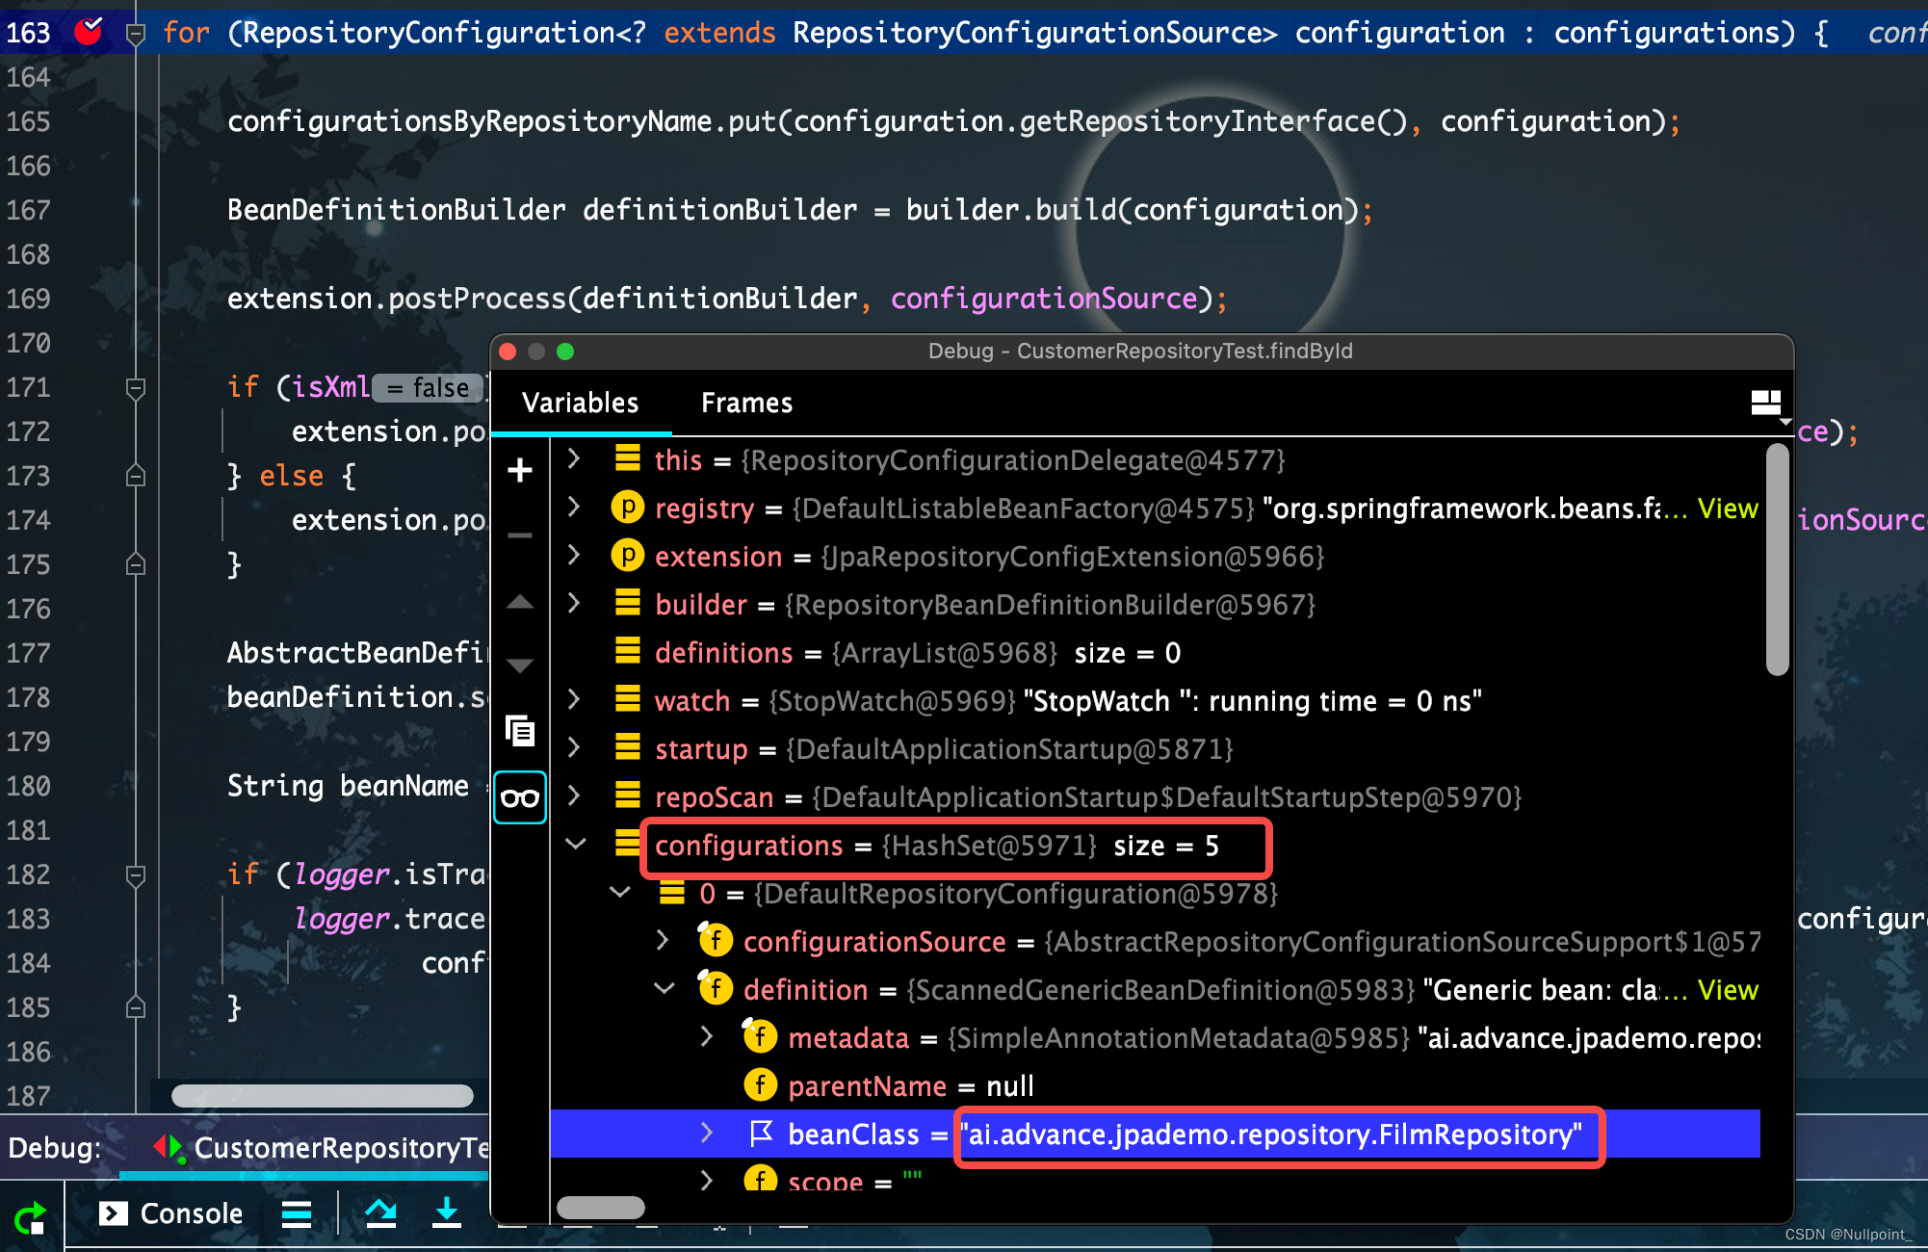Click the Rerun debug session icon
The height and width of the screenshot is (1252, 1928).
[x=30, y=1217]
